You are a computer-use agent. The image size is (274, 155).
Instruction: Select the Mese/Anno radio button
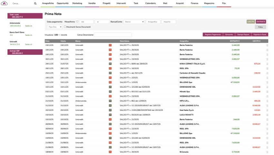tap(77, 22)
